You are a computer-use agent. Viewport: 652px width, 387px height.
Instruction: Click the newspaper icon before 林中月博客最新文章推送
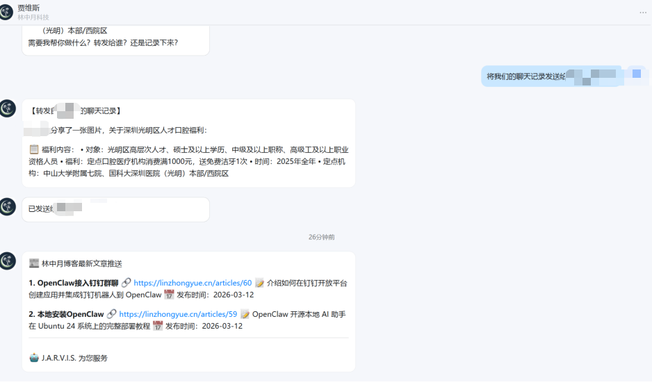click(x=34, y=263)
